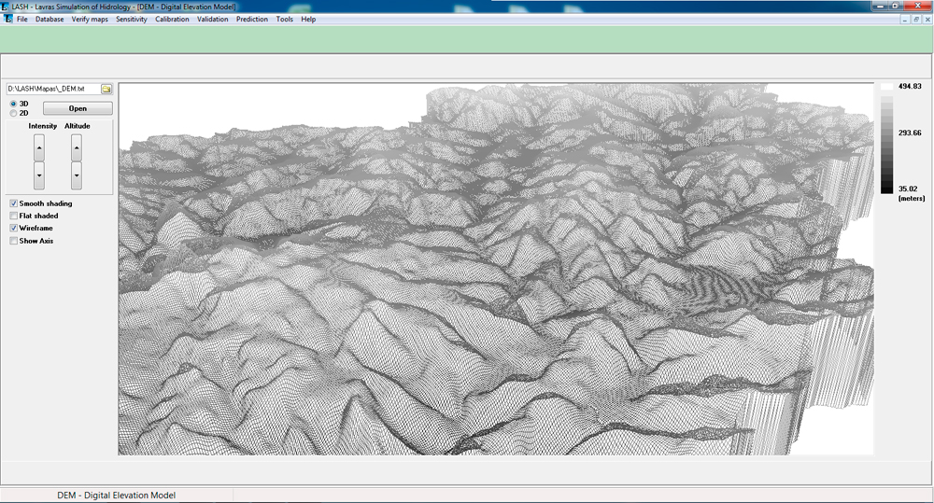Uncheck the Wireframe option
934x503 pixels.
click(13, 228)
